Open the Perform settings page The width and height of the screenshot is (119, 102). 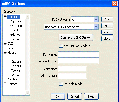pos(16,26)
